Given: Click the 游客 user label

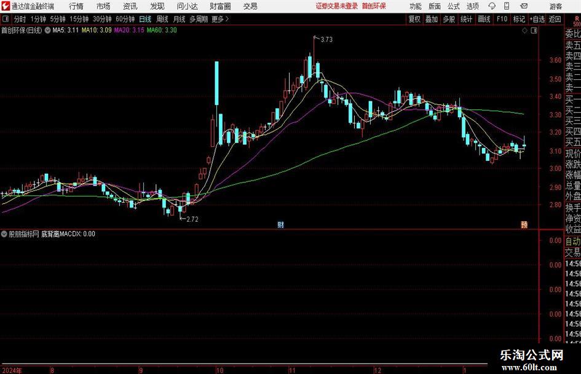Looking at the screenshot, I should [555, 6].
